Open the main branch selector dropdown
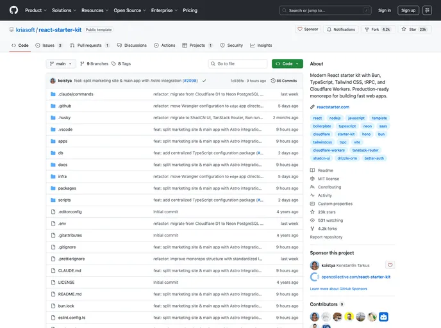This screenshot has width=441, height=328. point(61,64)
